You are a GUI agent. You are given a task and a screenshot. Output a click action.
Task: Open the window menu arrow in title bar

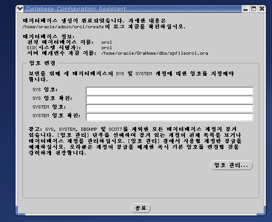[x=20, y=9]
